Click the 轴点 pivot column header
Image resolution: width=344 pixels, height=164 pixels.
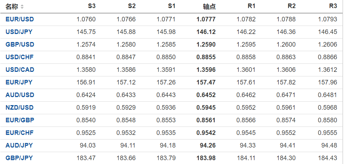[x=209, y=6]
